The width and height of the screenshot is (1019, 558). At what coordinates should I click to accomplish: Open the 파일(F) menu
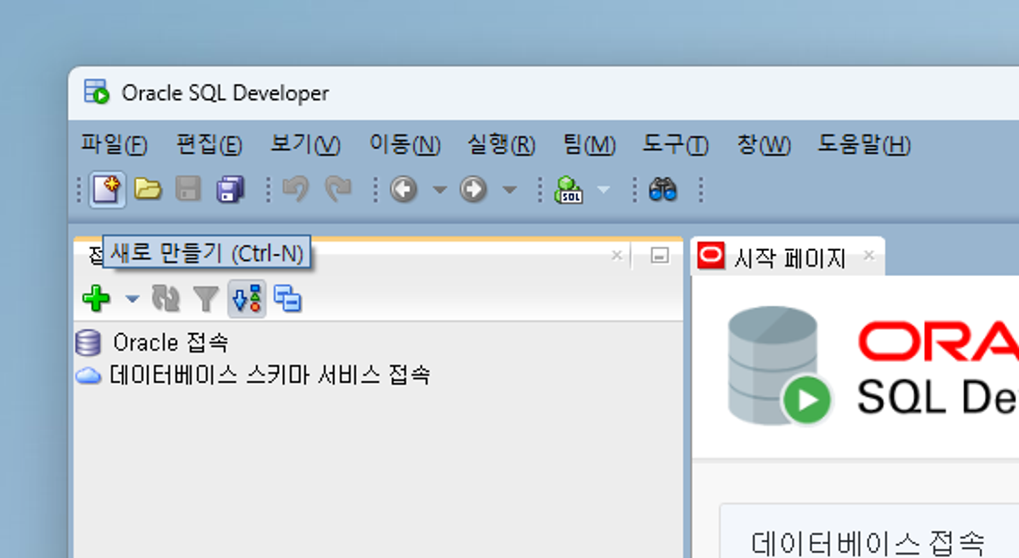[x=115, y=145]
